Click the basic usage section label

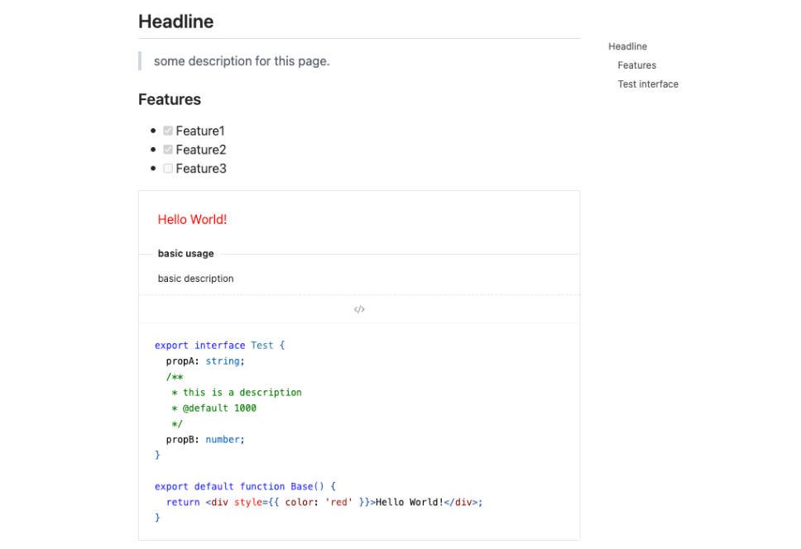pyautogui.click(x=185, y=253)
